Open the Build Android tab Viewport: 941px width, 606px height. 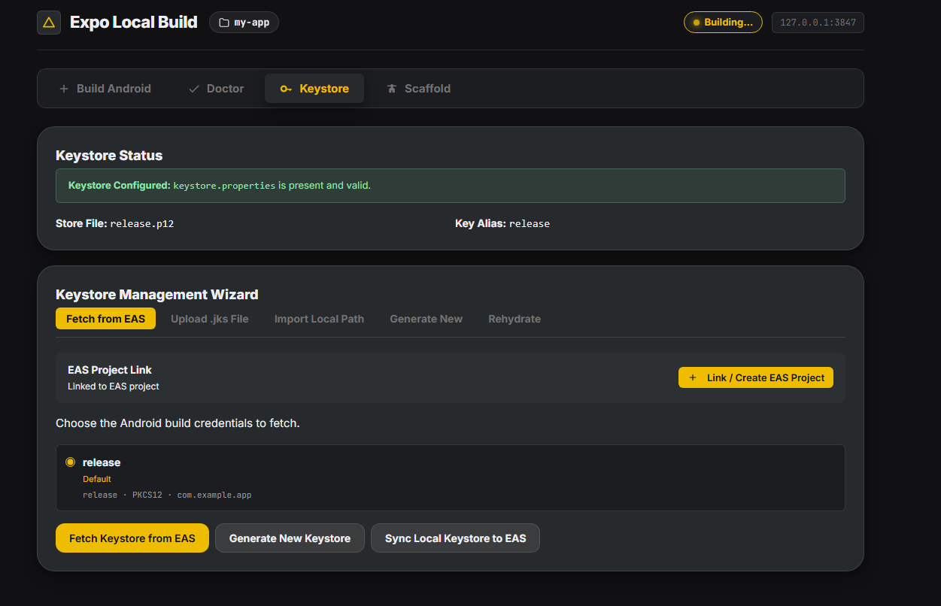click(105, 89)
